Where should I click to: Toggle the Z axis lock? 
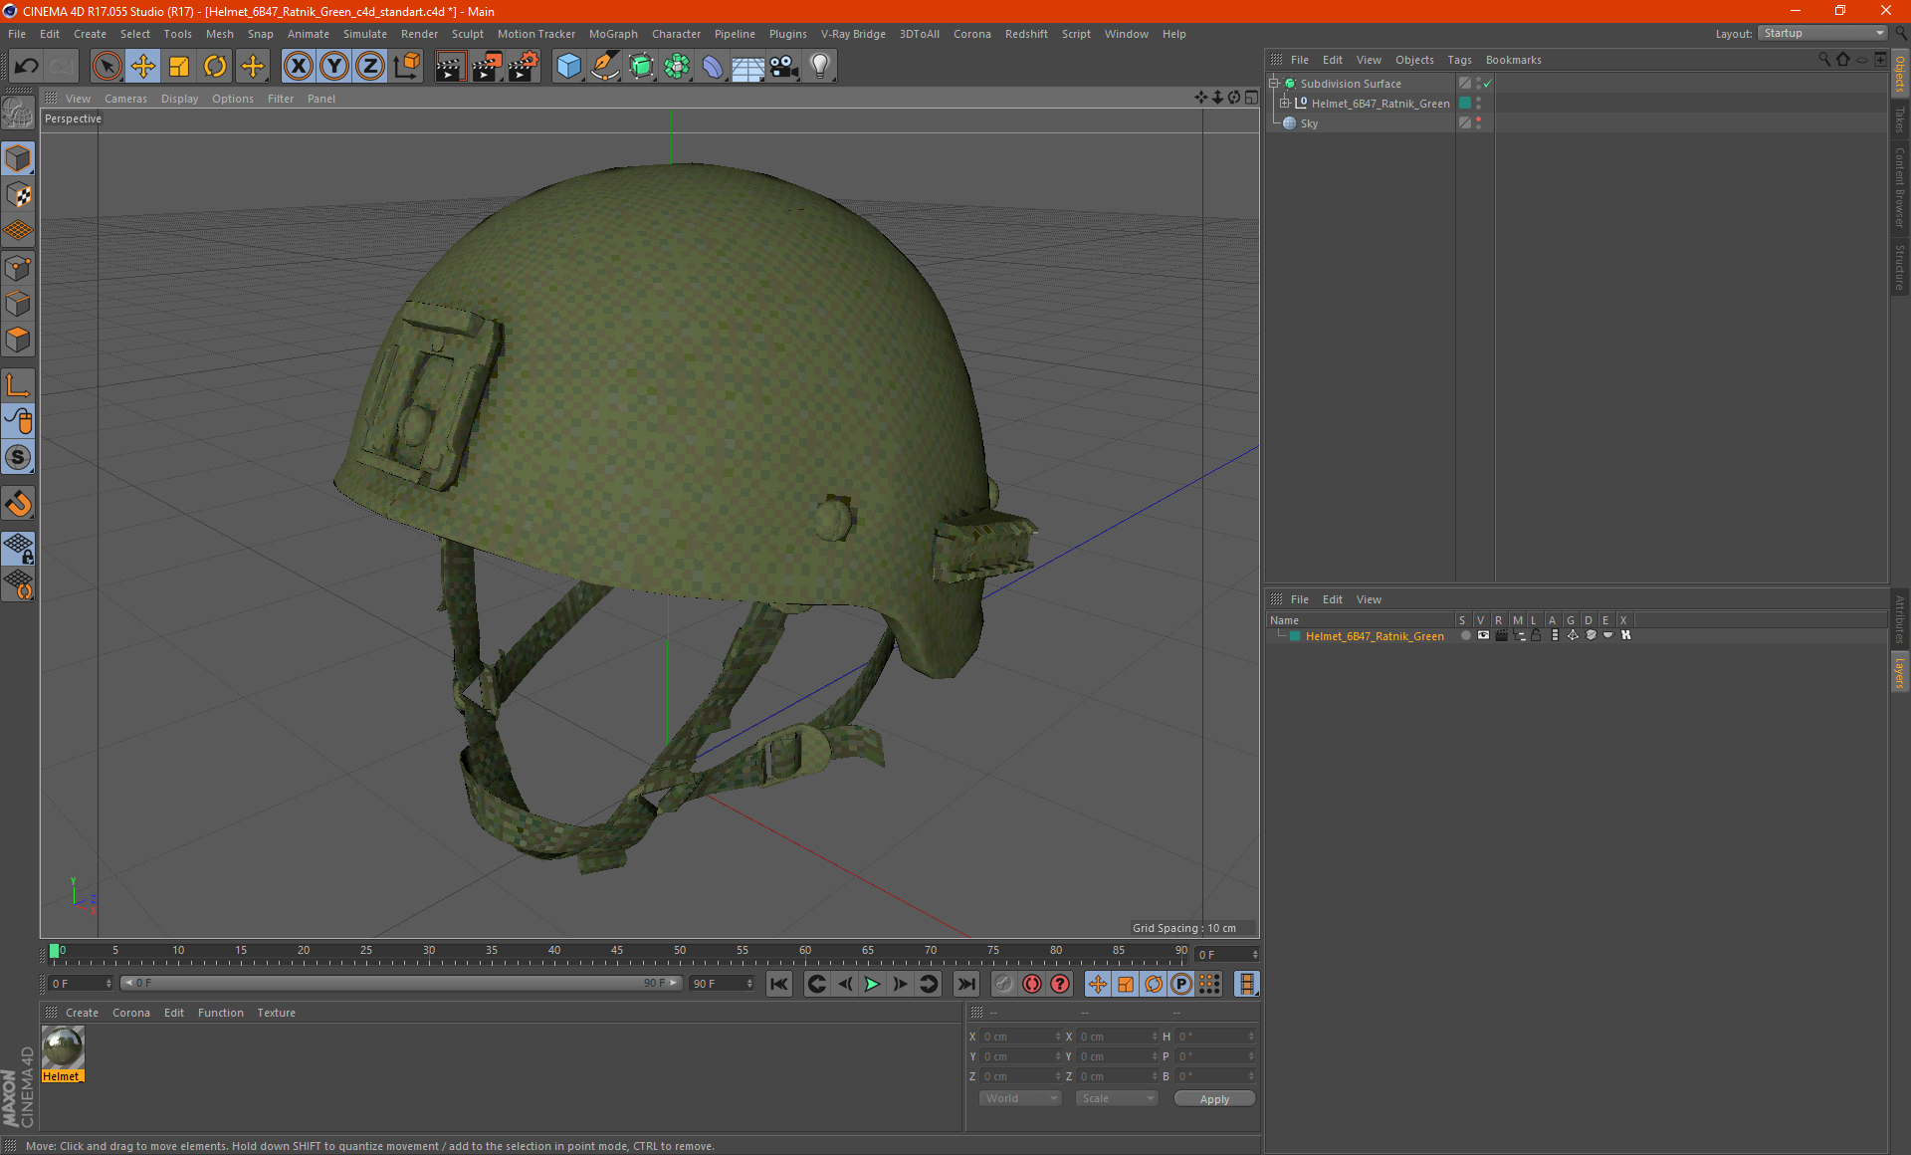(x=370, y=67)
